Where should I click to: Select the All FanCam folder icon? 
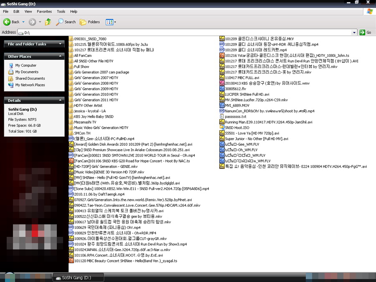pos(71,56)
